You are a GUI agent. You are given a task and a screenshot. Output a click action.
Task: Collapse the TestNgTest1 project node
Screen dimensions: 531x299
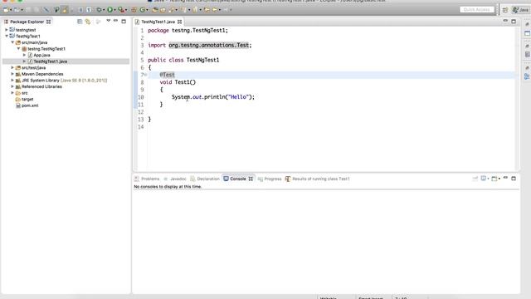click(x=7, y=36)
